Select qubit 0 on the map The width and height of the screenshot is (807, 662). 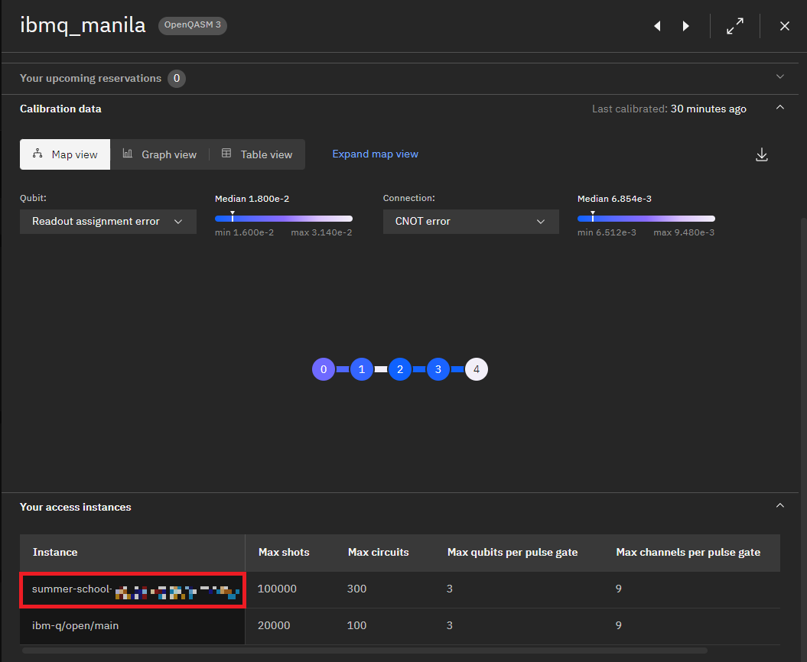point(324,369)
